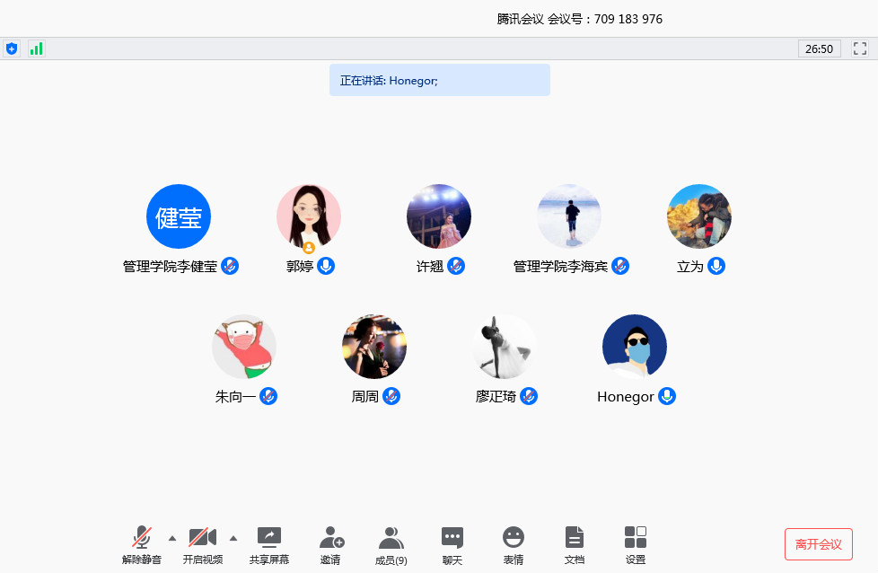Check the green network signal indicator
The width and height of the screenshot is (878, 573).
[37, 48]
